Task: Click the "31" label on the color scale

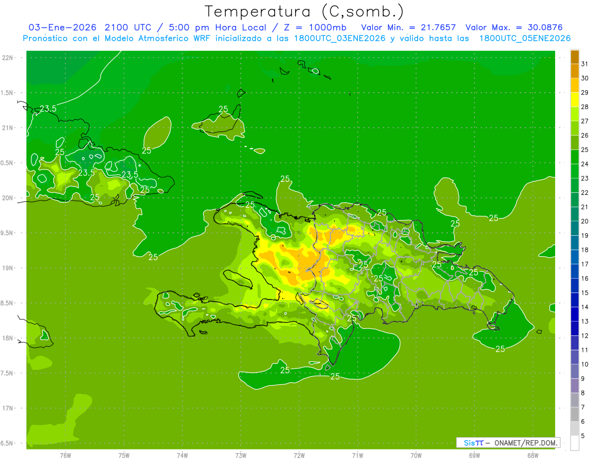Action: (585, 64)
